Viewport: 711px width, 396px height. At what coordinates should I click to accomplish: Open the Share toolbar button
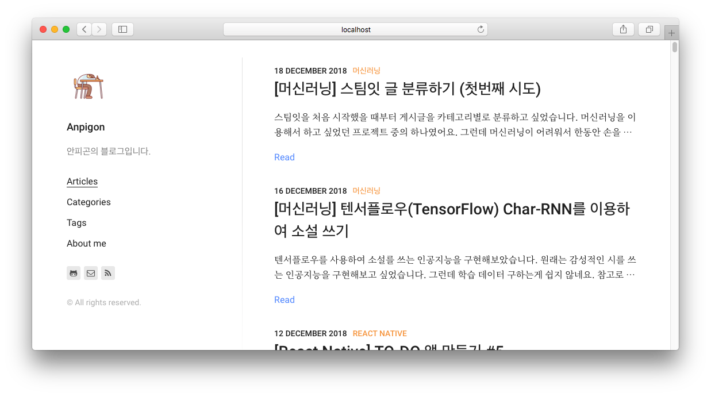(623, 29)
